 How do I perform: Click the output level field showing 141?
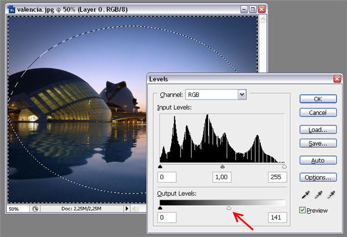[x=276, y=217]
